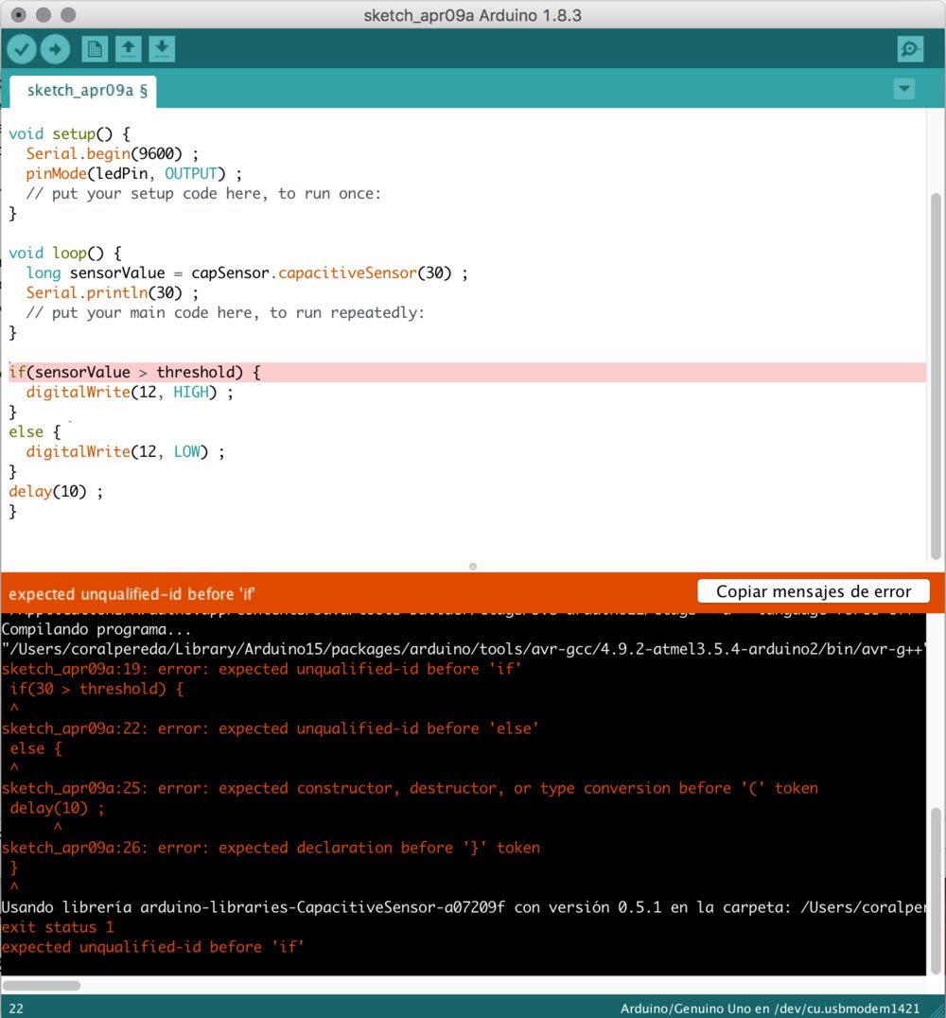Click the Serial.println(30) line

112,292
